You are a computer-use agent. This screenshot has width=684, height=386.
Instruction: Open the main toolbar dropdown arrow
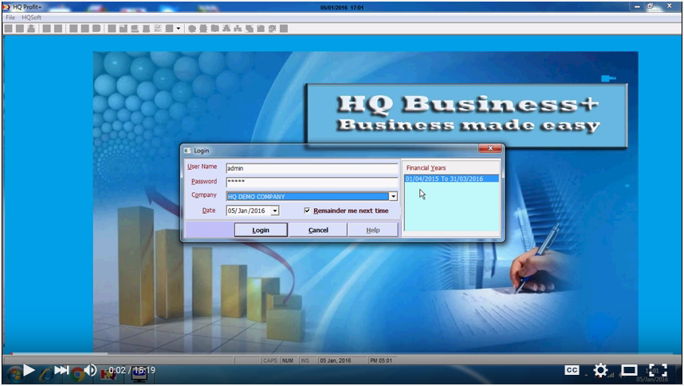tap(178, 29)
